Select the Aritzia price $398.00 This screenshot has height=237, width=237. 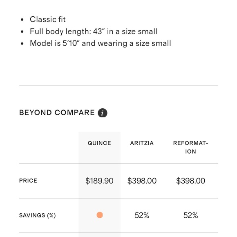click(142, 181)
